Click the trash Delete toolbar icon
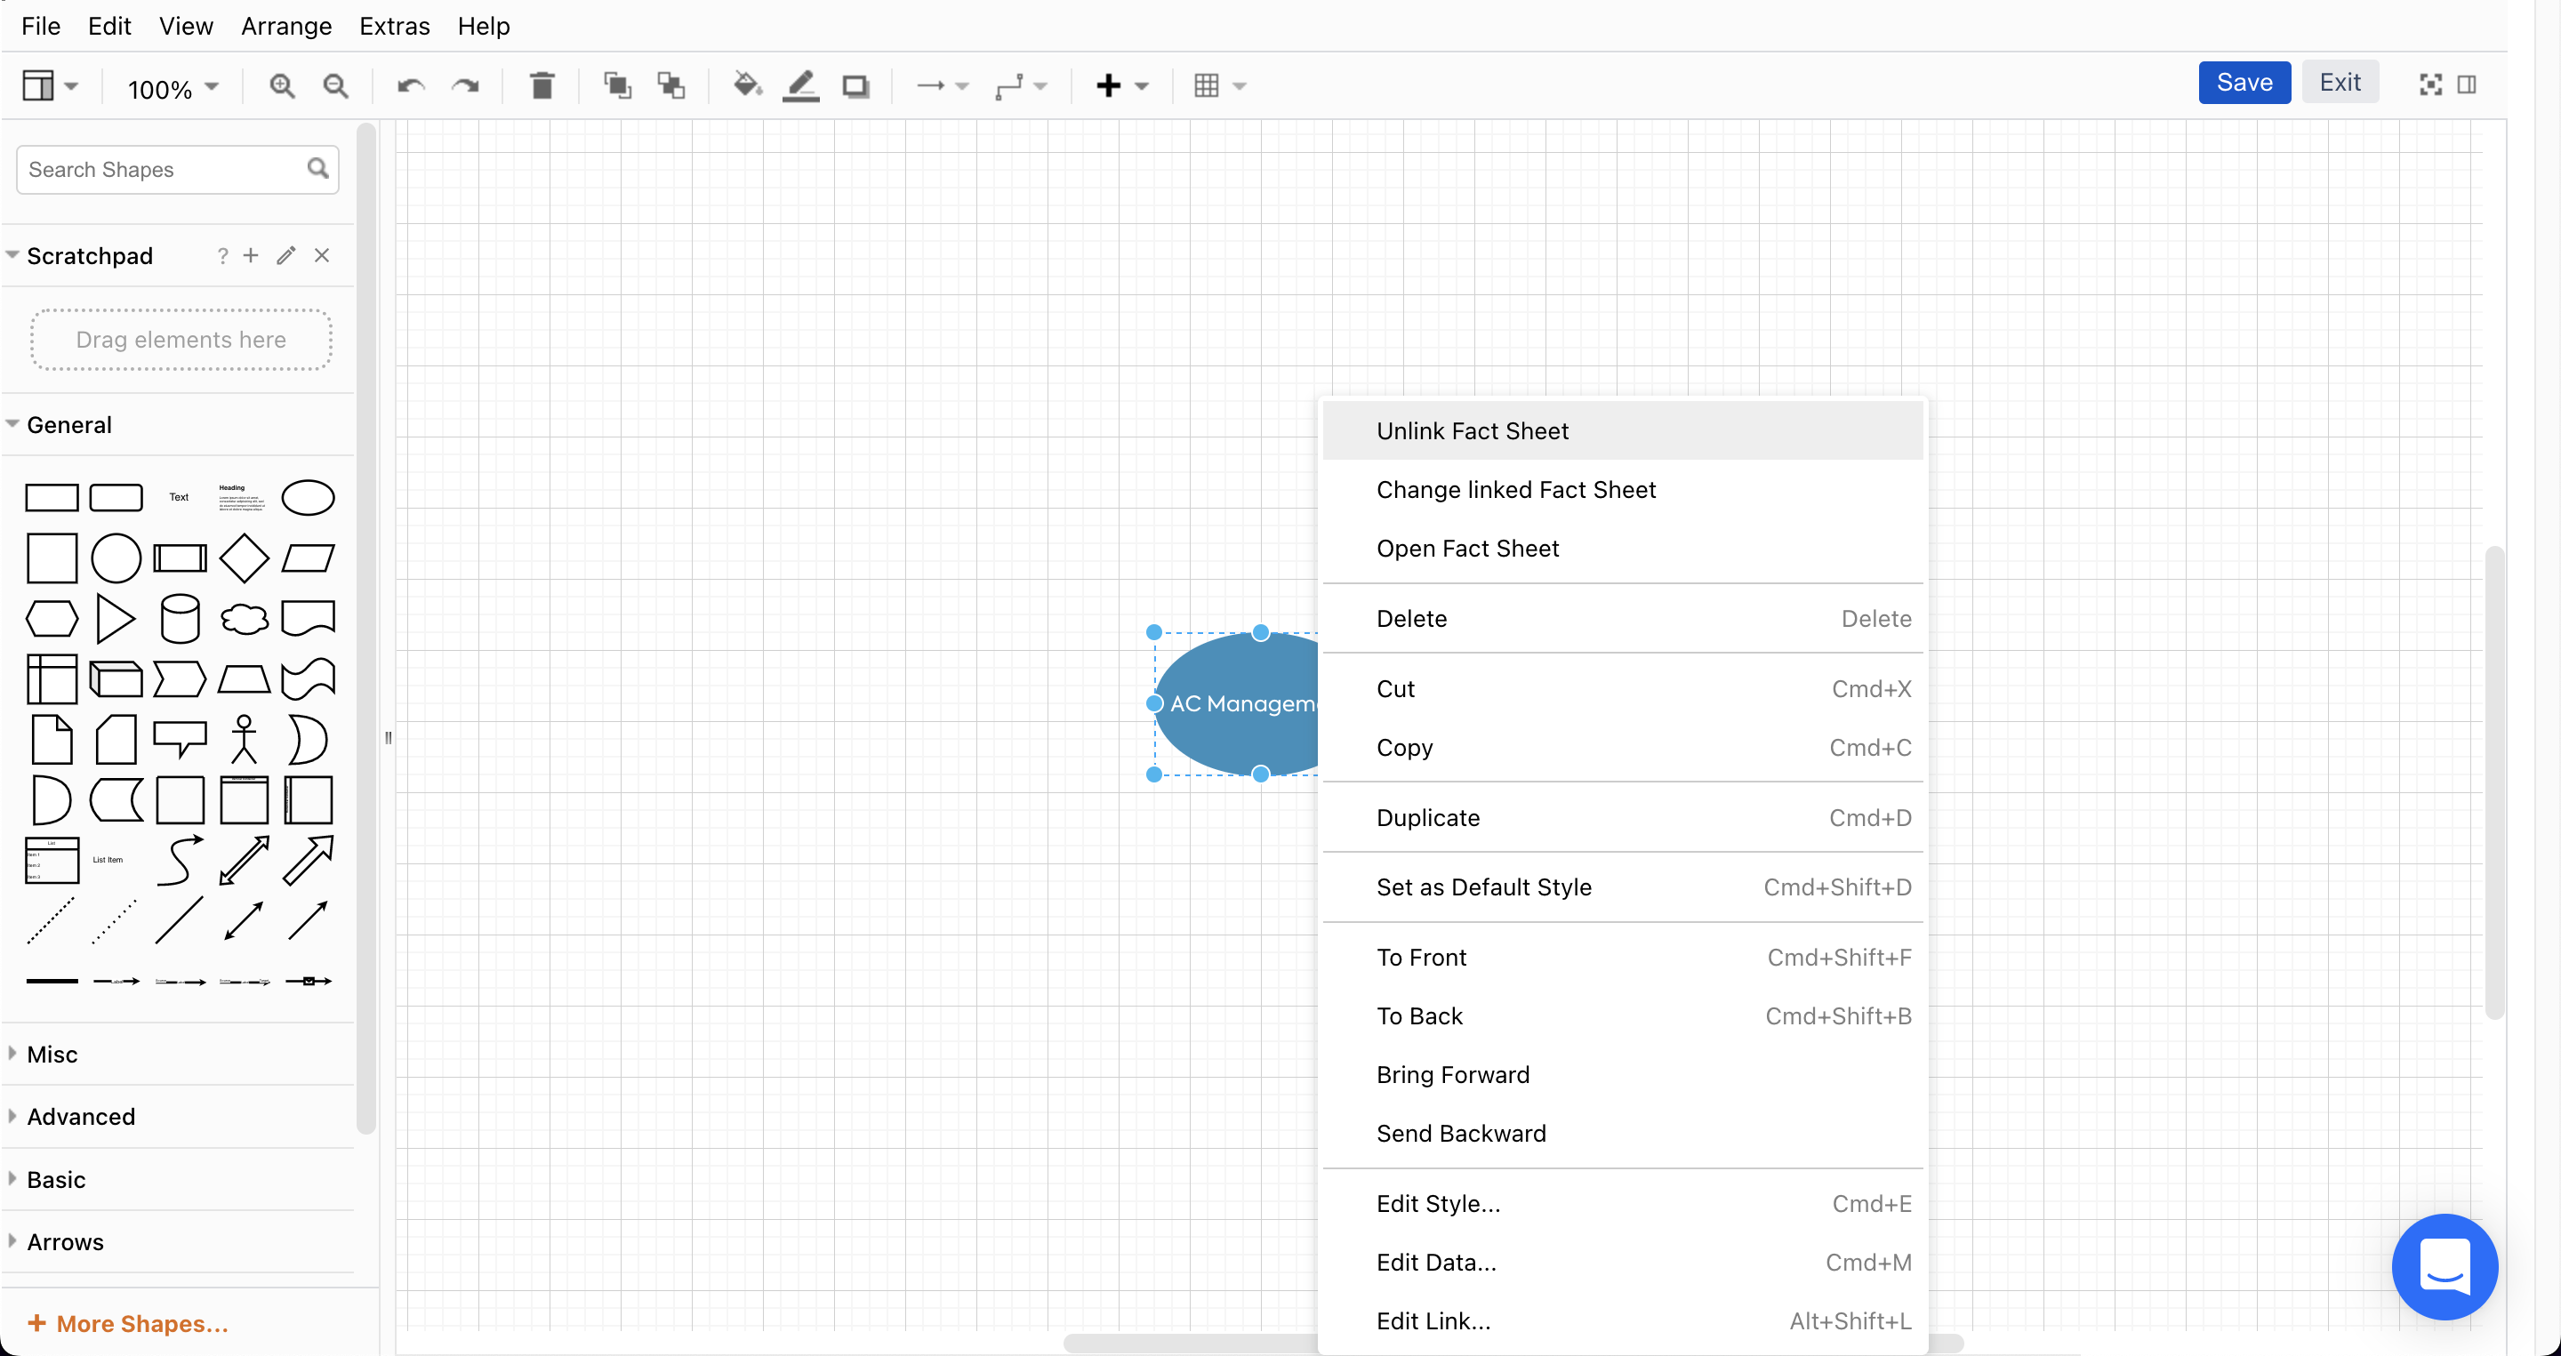This screenshot has width=2561, height=1356. (542, 86)
